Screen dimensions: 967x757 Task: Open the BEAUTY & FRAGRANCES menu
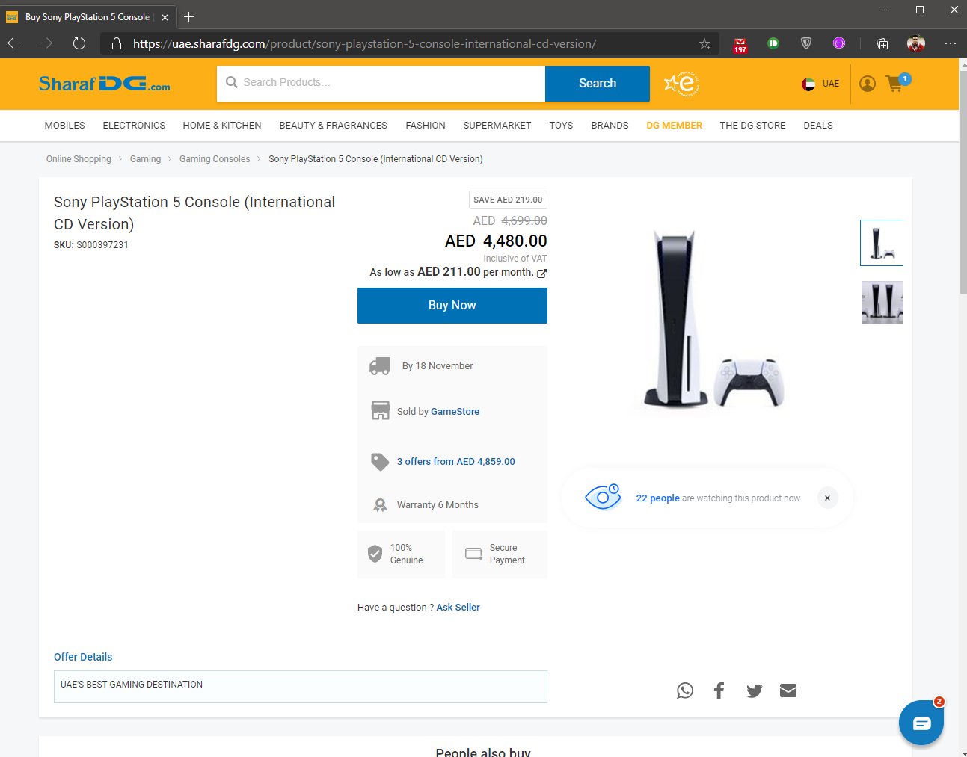tap(334, 126)
